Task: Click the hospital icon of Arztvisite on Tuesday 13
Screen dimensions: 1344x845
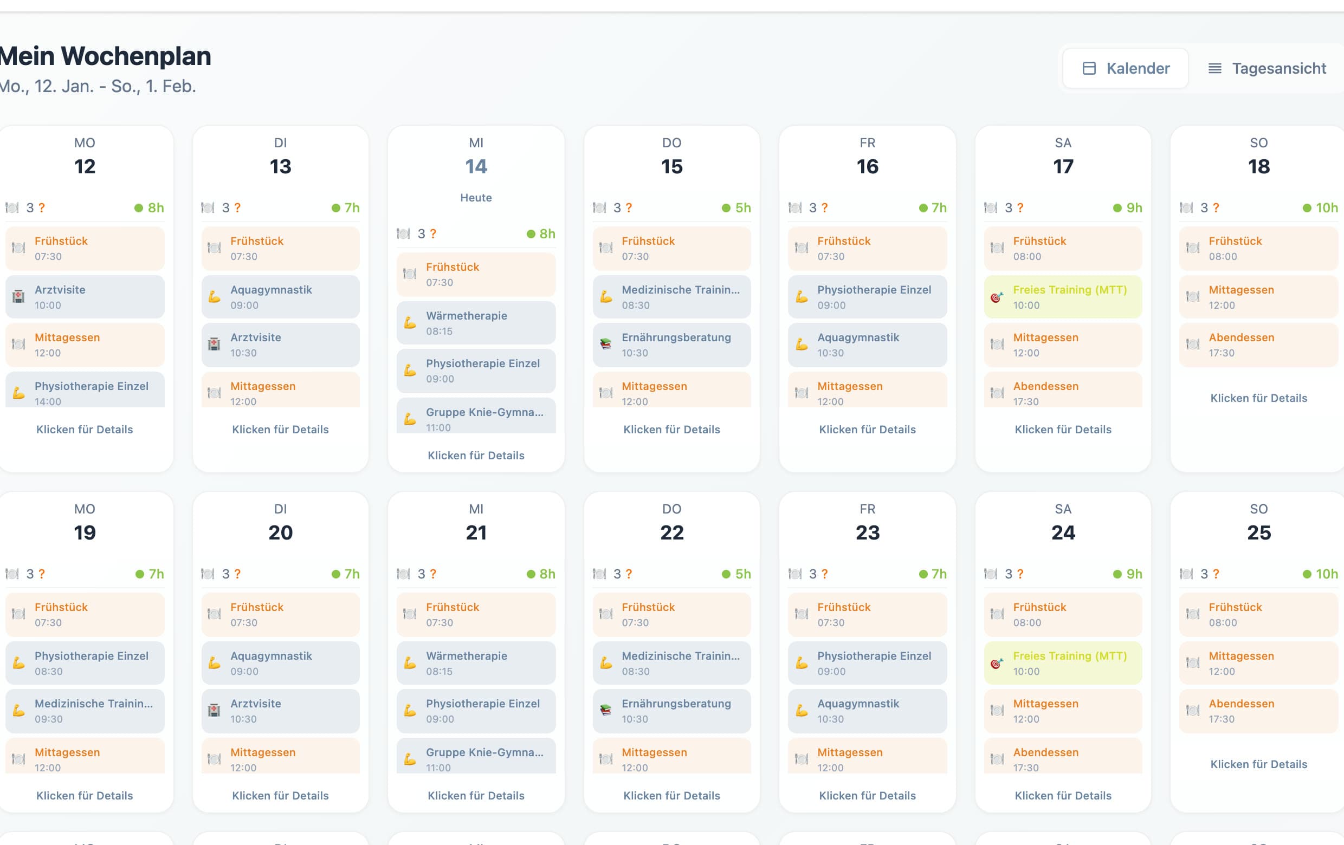Action: (x=214, y=344)
